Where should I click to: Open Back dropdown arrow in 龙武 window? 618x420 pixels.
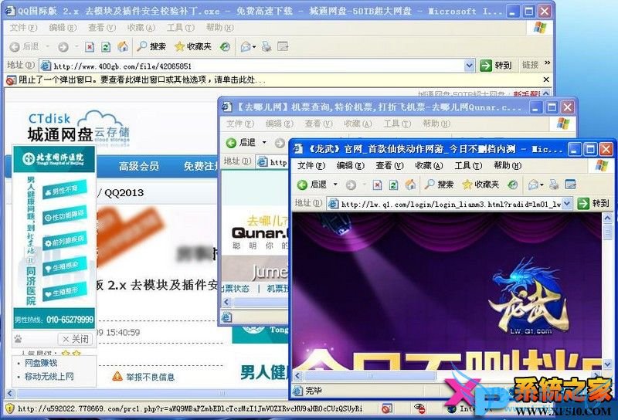tap(335, 185)
